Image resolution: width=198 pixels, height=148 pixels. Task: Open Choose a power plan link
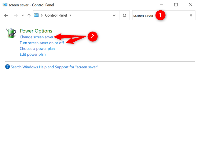click(x=37, y=49)
